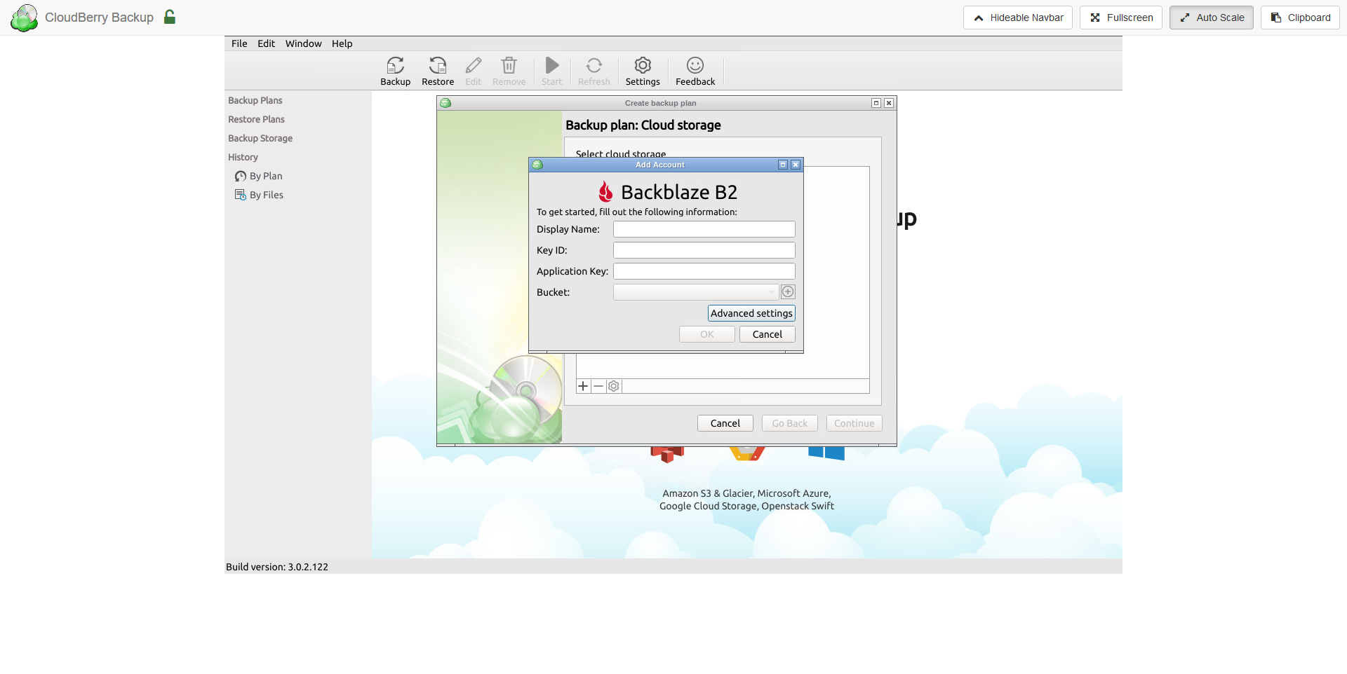1347x674 pixels.
Task: Select Restore Plans in sidebar
Action: [256, 119]
